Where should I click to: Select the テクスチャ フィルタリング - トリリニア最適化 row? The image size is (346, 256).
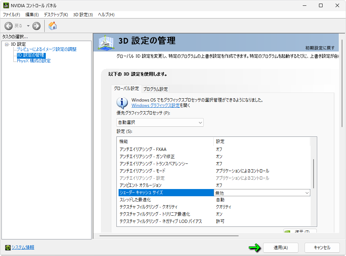coord(214,214)
